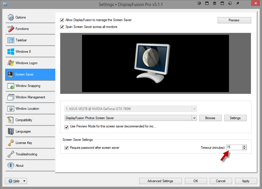Open the Compatibility section
Image resolution: width=262 pixels, height=189 pixels.
click(x=24, y=120)
